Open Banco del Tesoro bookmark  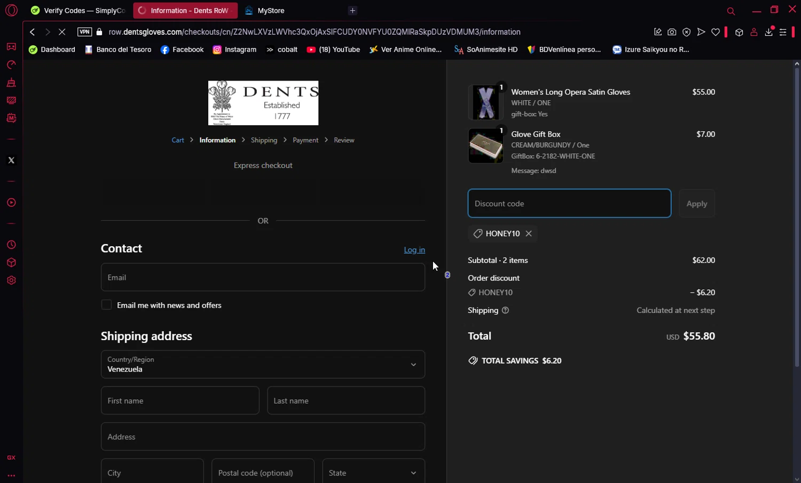click(x=118, y=50)
